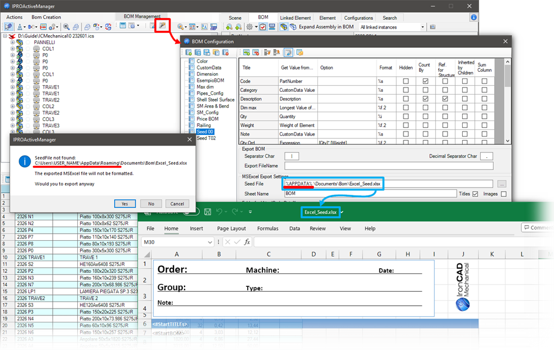Expand the PANNELLI tree node
This screenshot has width=554, height=350.
coord(13,42)
